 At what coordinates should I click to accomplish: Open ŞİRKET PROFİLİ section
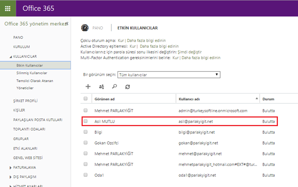(x=25, y=101)
